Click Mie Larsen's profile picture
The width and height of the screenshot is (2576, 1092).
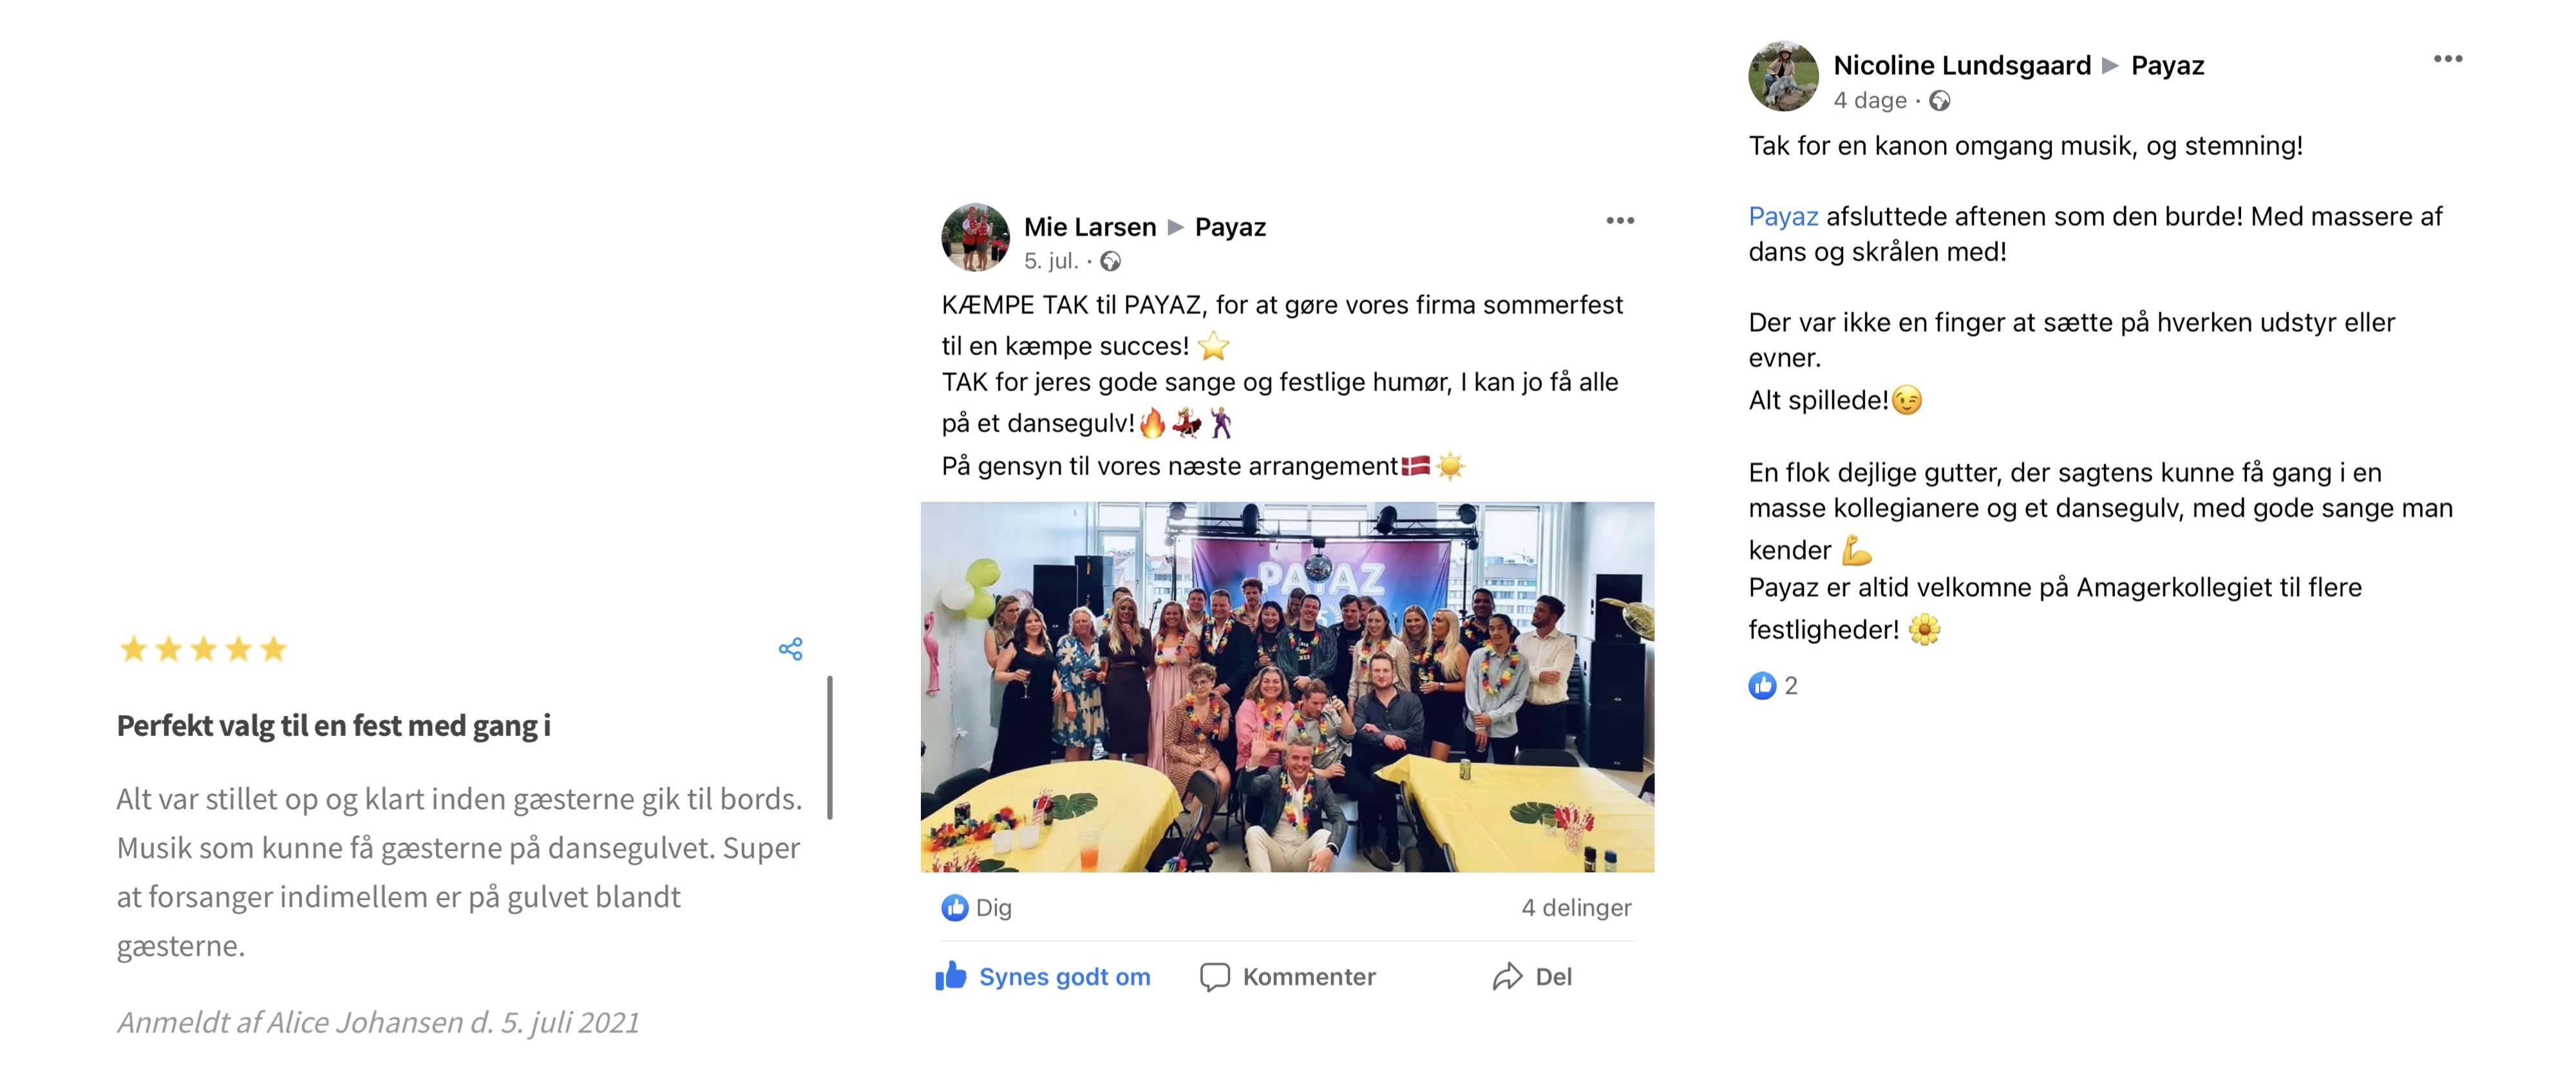pyautogui.click(x=975, y=238)
